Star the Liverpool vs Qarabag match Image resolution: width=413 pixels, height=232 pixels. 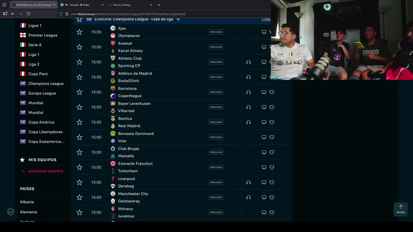click(x=79, y=182)
